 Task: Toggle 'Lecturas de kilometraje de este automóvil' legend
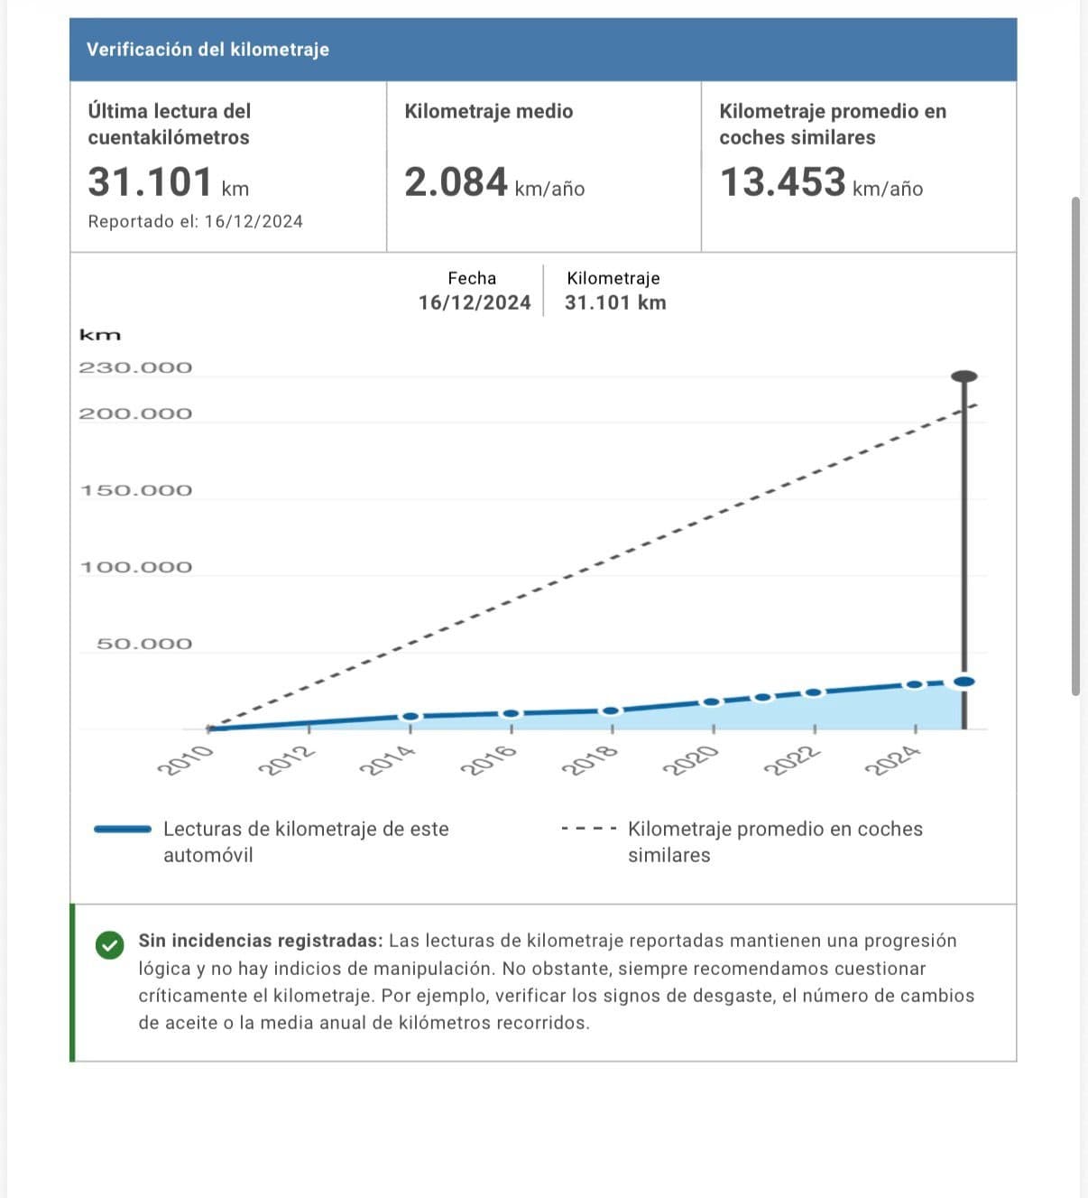click(x=305, y=841)
